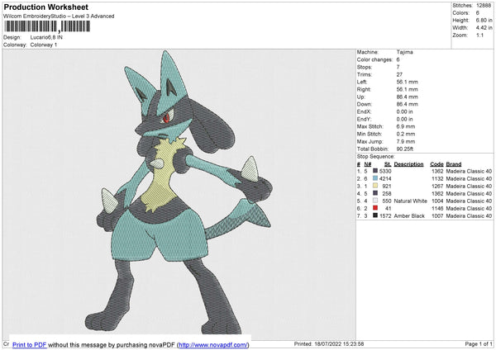
Task: Select the stitch count 4214
Action: pos(385,178)
